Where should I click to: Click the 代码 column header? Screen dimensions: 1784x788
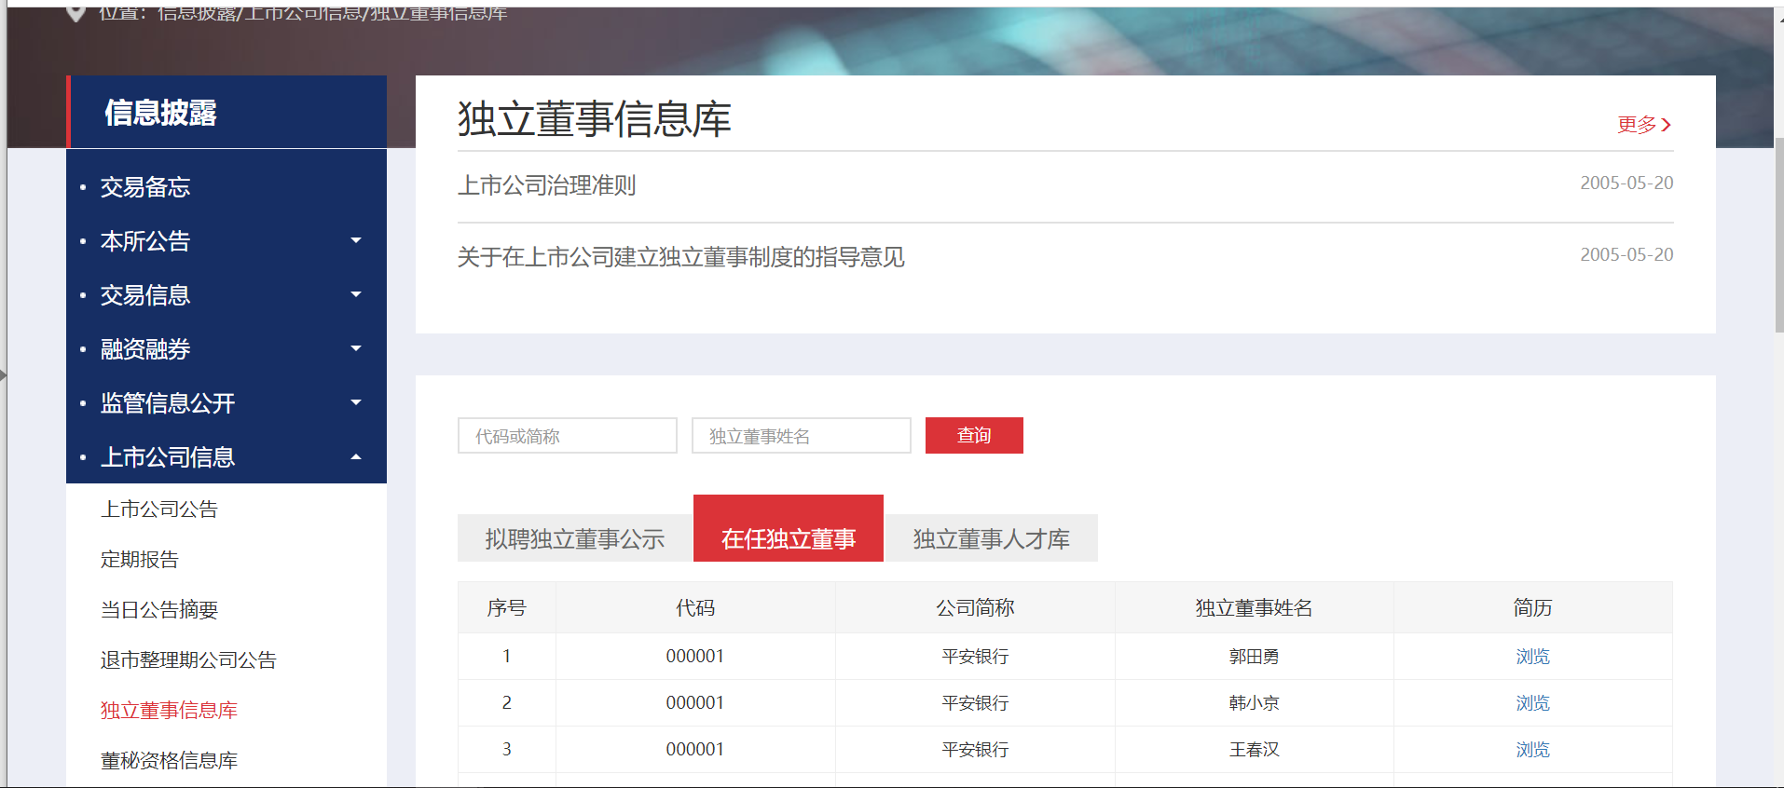coord(695,608)
